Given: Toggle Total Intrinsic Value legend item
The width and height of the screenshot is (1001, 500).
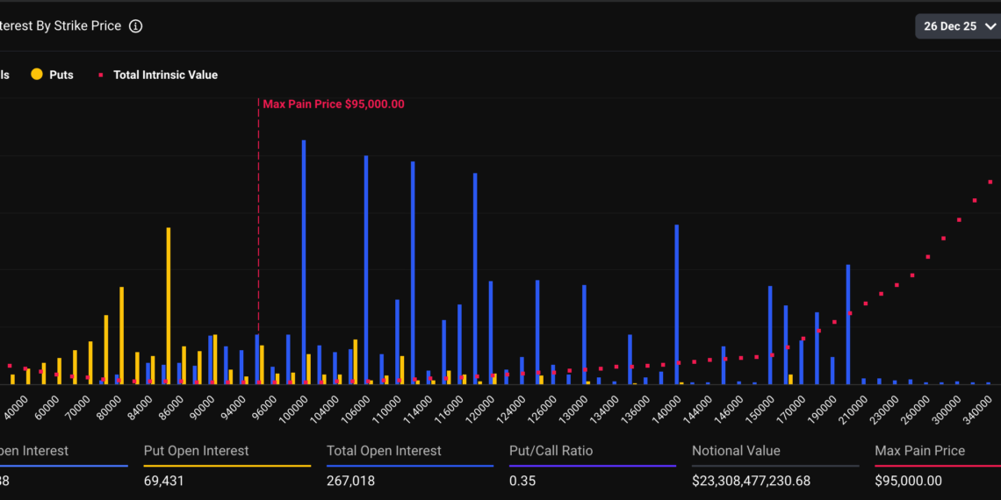Looking at the screenshot, I should (165, 75).
